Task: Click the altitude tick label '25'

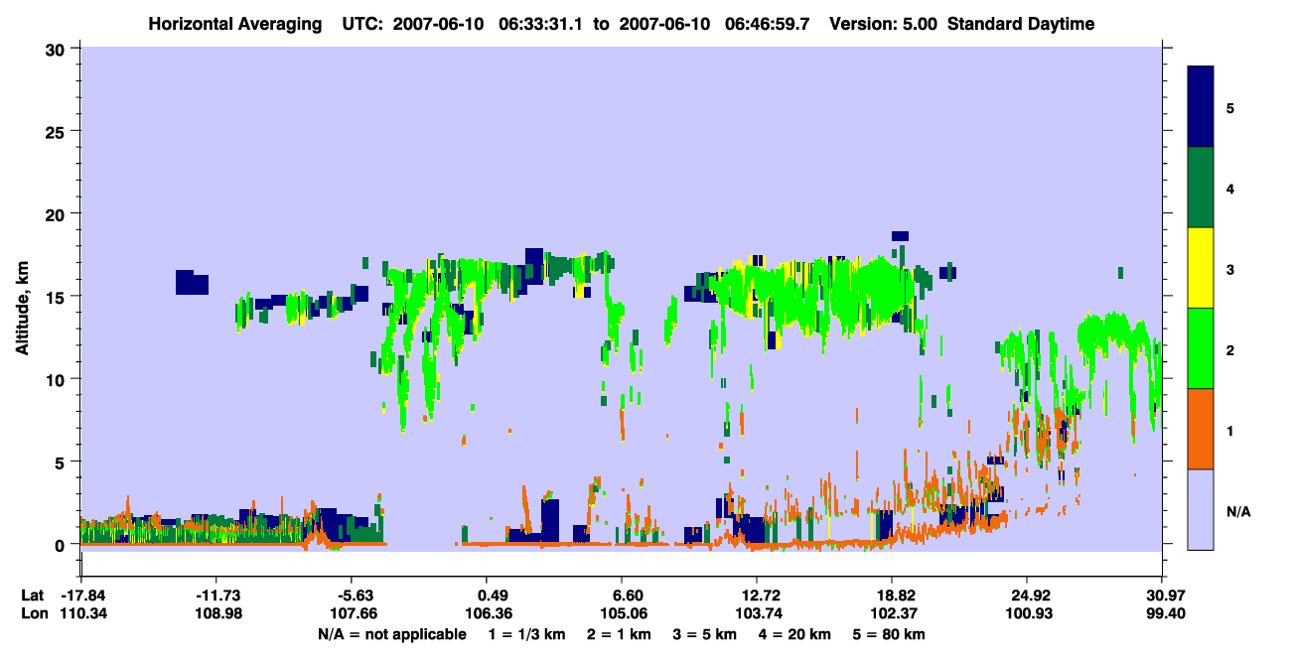Action: click(x=57, y=131)
